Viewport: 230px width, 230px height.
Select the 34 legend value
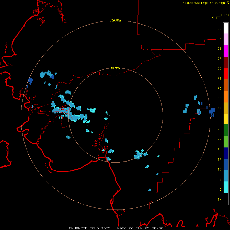220,109
